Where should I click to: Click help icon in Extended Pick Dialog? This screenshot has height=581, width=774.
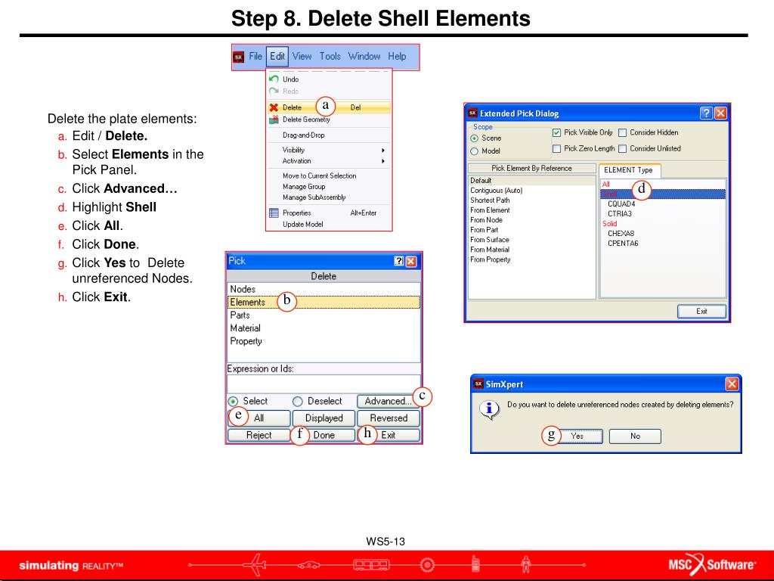pos(707,113)
